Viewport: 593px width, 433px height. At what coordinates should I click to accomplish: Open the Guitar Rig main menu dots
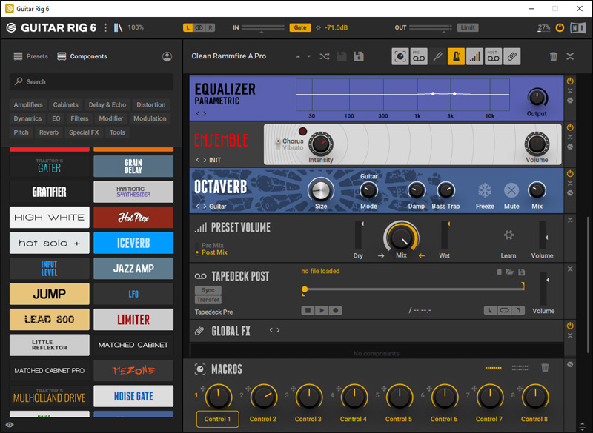pos(105,27)
